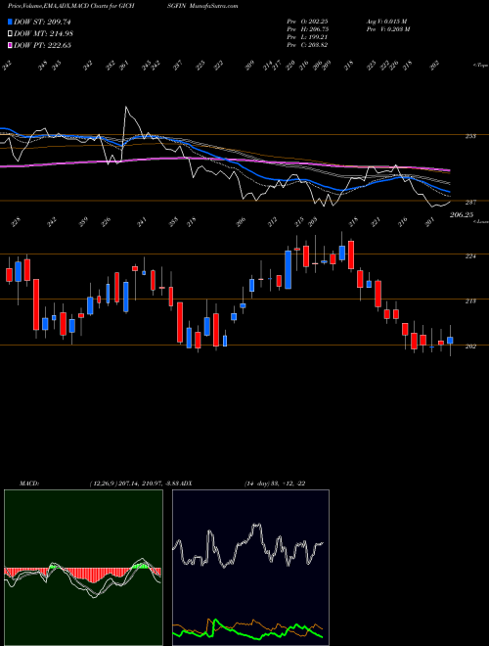Click the Avg V: 0.015 M value

pos(386,22)
